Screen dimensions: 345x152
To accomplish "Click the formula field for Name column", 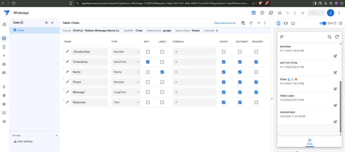I will tap(194, 72).
